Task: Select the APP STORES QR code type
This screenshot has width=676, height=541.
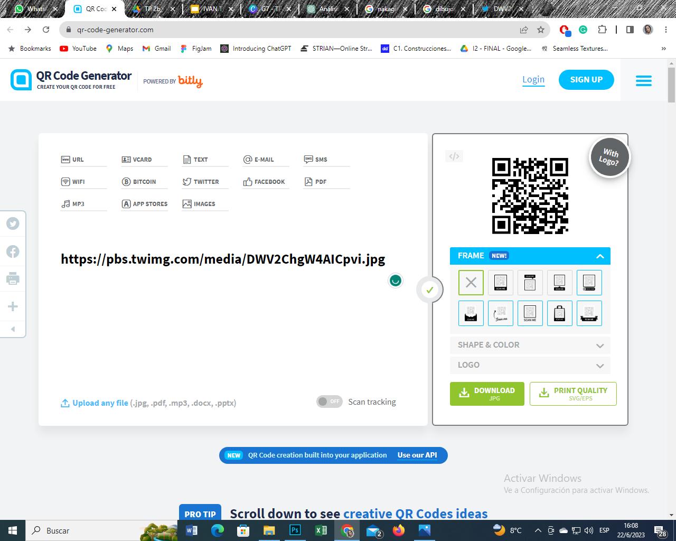Action: [x=144, y=204]
